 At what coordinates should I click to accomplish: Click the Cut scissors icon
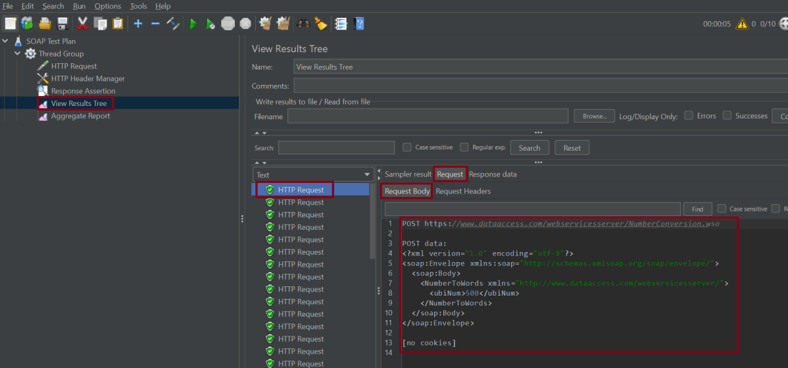(82, 24)
